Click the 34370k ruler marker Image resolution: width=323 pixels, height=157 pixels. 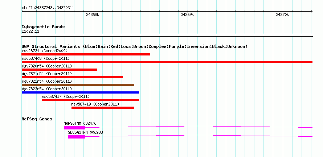[282, 15]
